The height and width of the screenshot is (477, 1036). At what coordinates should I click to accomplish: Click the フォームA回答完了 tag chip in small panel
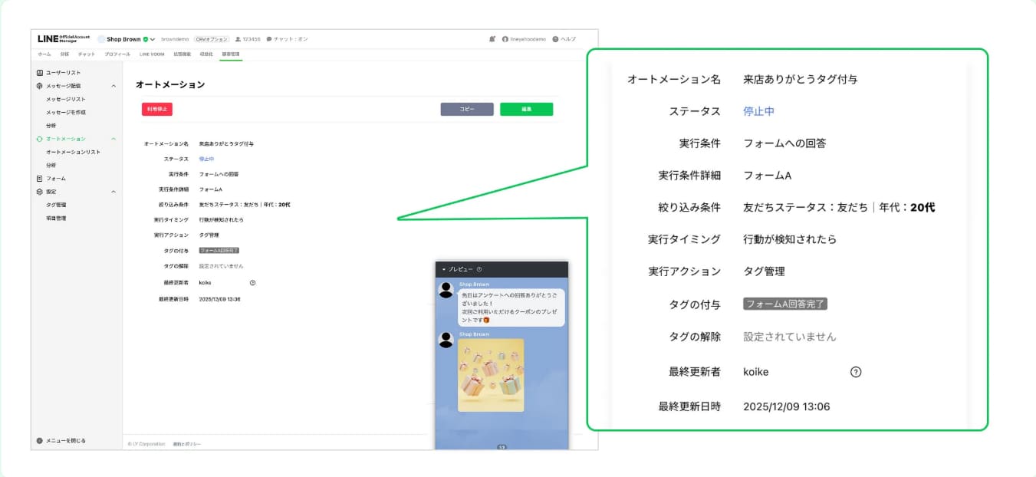219,250
